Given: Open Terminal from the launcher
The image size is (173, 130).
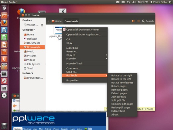Looking at the screenshot, I should point(4,74).
